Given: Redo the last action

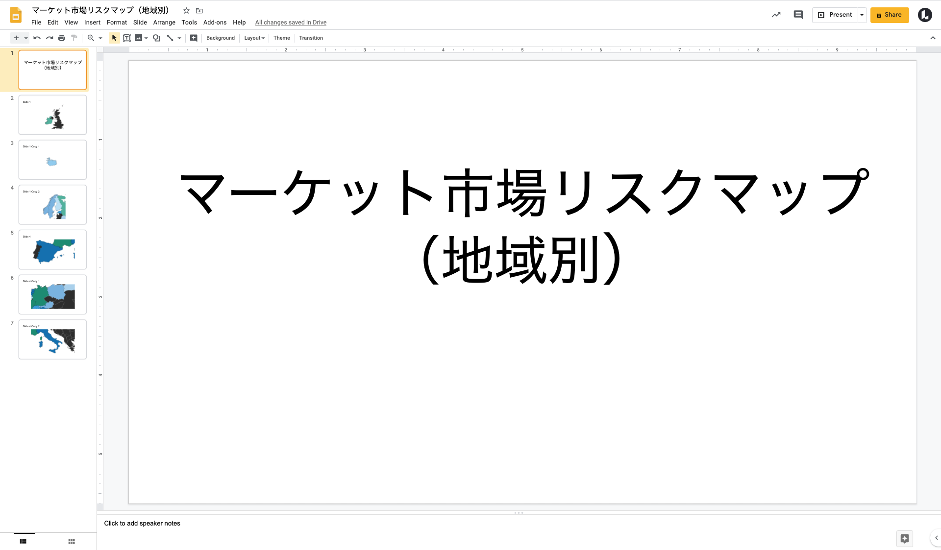Looking at the screenshot, I should (x=50, y=38).
